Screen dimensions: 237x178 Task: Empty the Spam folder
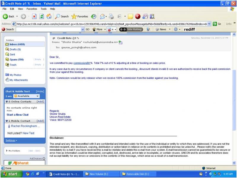pyautogui.click(x=39, y=60)
